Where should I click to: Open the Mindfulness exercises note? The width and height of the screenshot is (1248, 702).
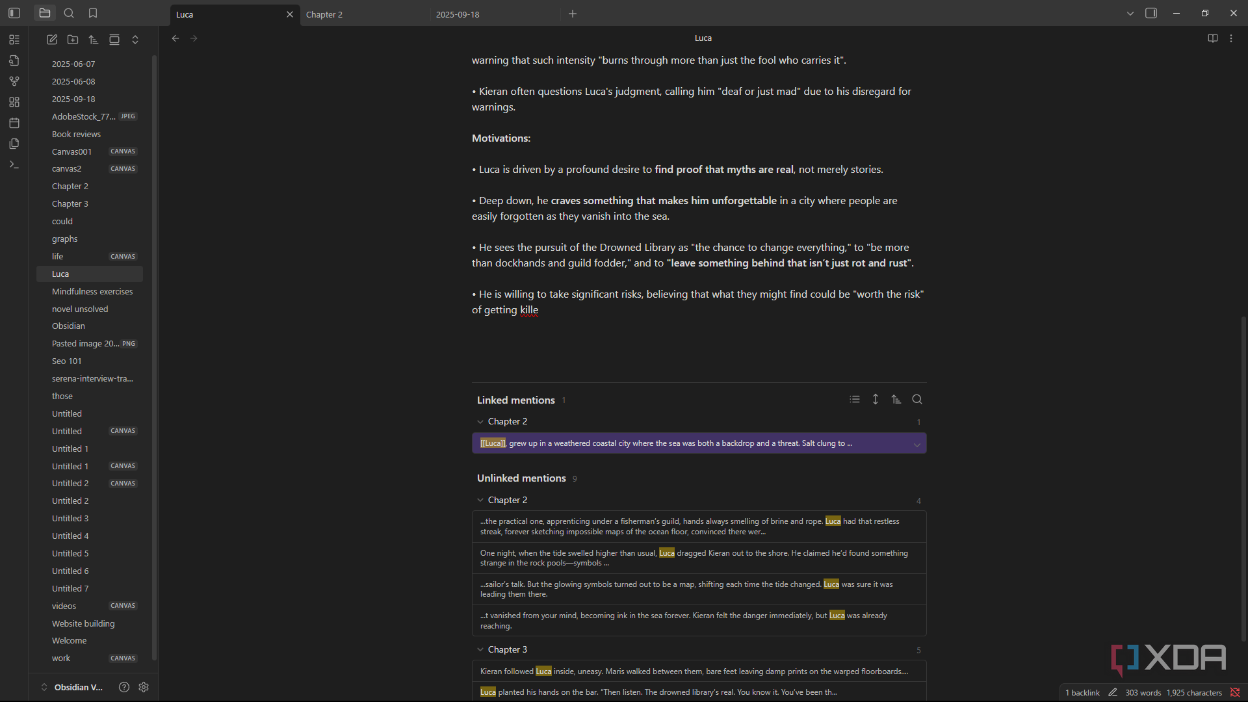point(90,291)
